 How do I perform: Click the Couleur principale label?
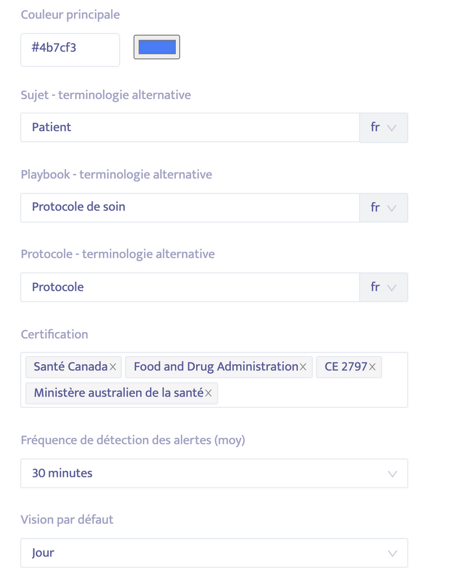pos(70,15)
